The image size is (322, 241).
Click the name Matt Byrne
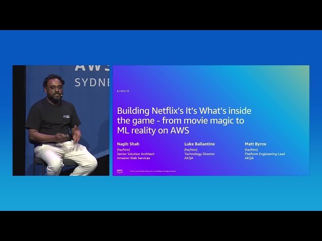256,144
